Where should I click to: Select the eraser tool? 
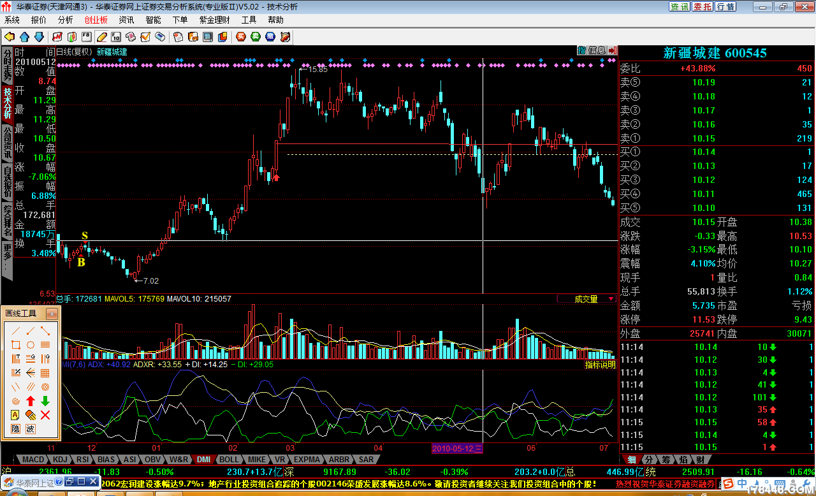31,415
